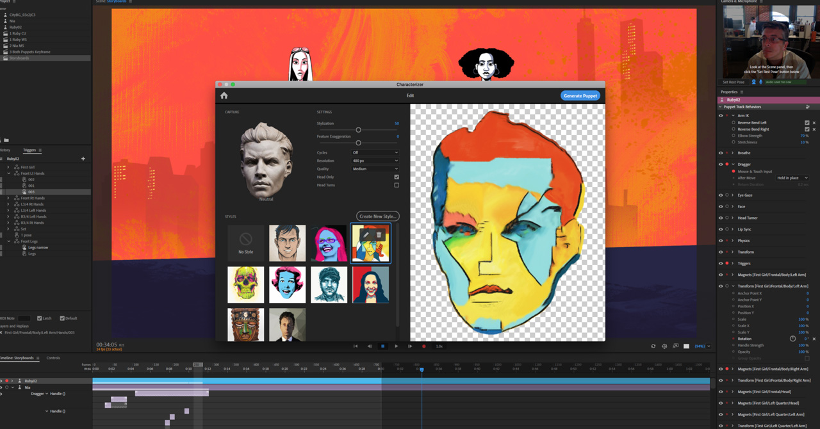Click the Create New Style button

pos(378,216)
